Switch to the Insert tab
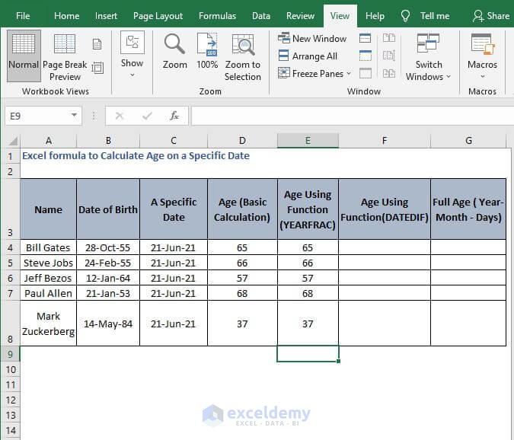 tap(106, 16)
